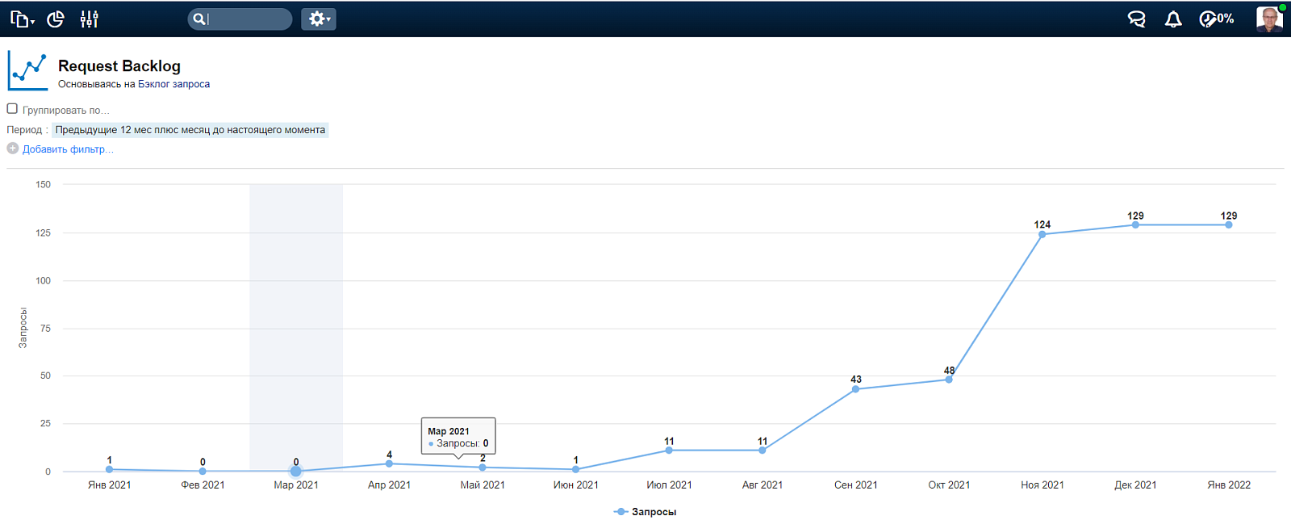Viewport: 1291px width, 520px height.
Task: Open the period selector dropdown
Action: (190, 130)
